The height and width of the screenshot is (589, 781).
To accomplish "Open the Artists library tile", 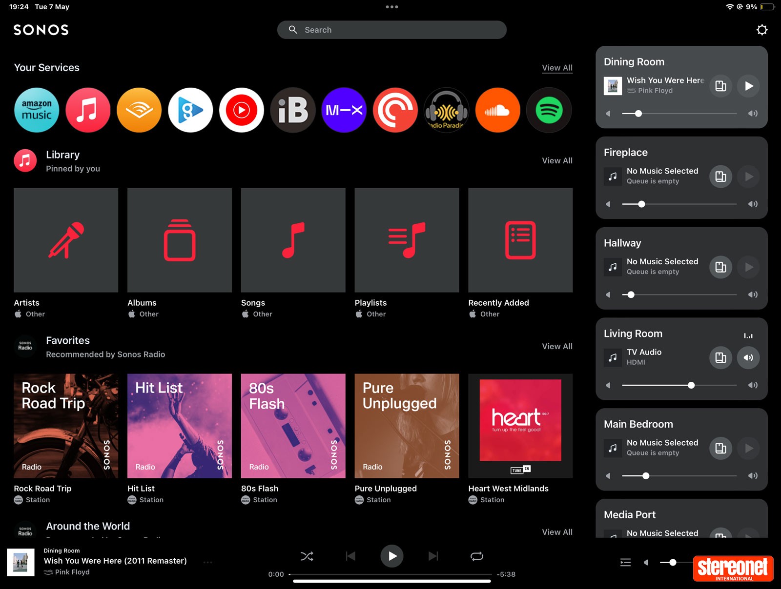I will 66,240.
